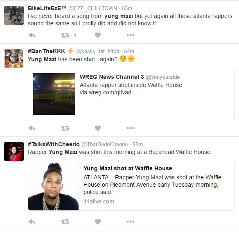This screenshot has width=239, height=232.
Task: Like #TalksWithCheerio's tweet
Action: click(x=98, y=222)
